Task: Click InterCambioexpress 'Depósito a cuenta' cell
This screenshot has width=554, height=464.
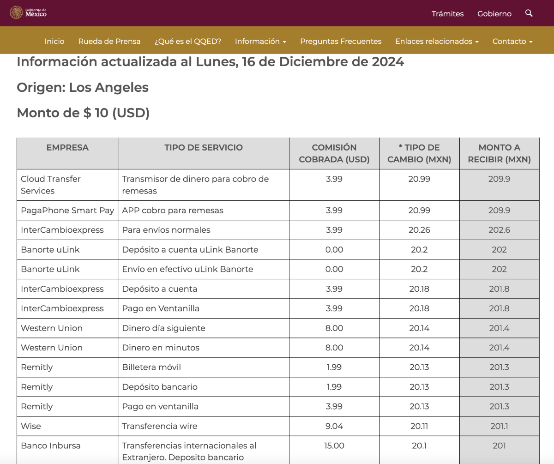Action: click(204, 289)
